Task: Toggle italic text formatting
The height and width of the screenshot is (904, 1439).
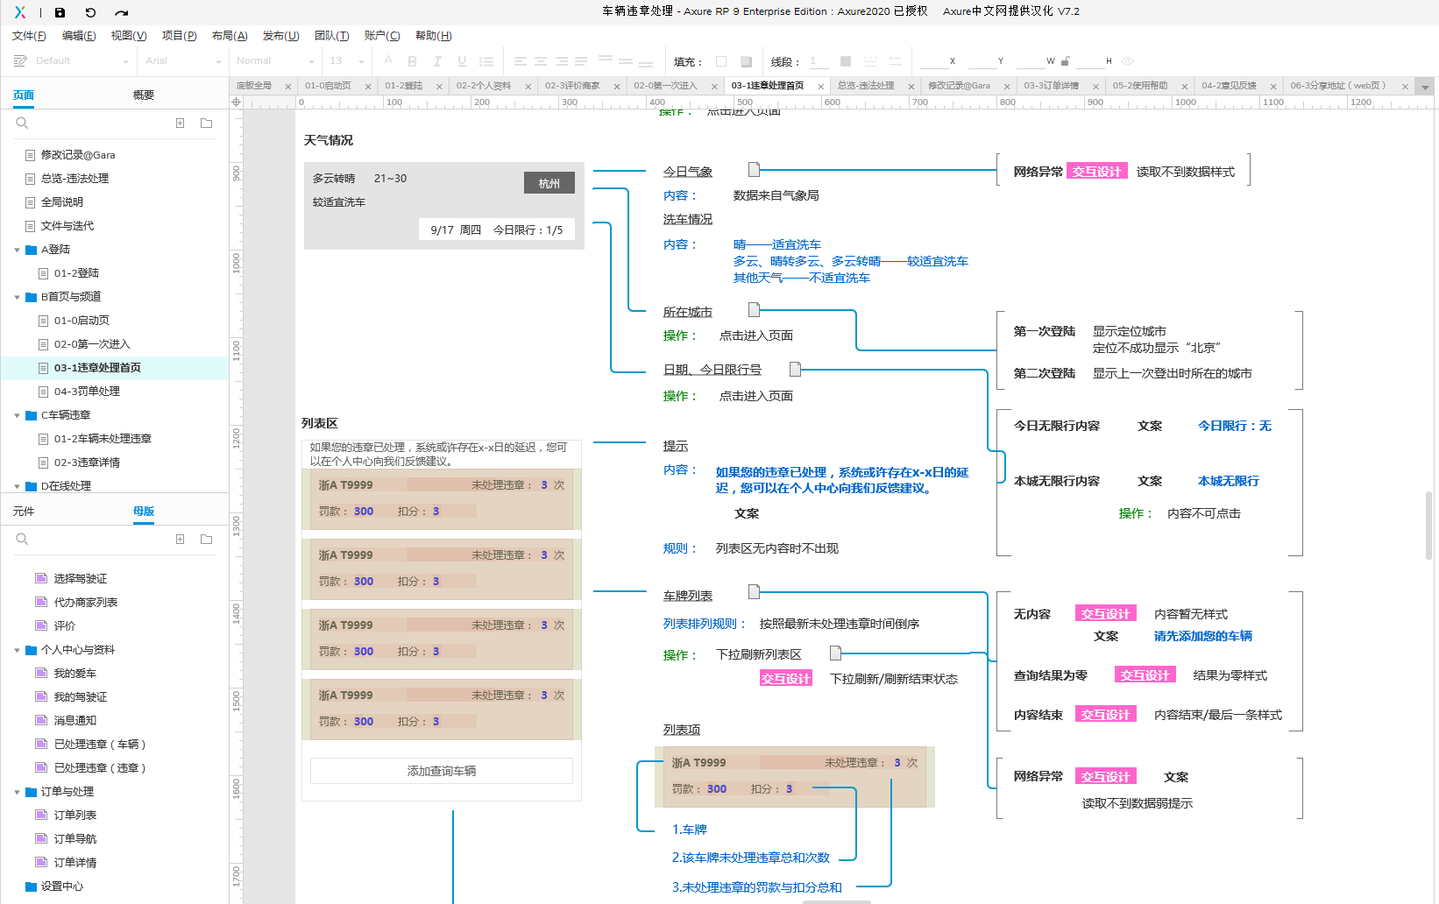Action: [x=437, y=61]
